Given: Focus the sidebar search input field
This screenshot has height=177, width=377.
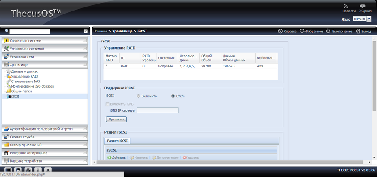Looking at the screenshot, I should [29, 32].
